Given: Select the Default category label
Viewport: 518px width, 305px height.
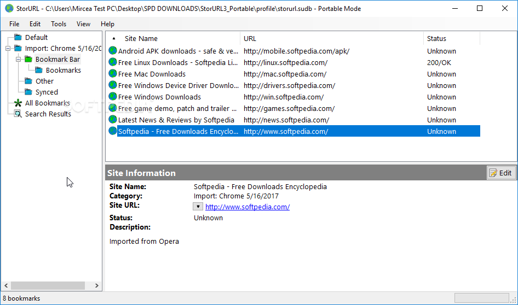Looking at the screenshot, I should click(x=36, y=37).
